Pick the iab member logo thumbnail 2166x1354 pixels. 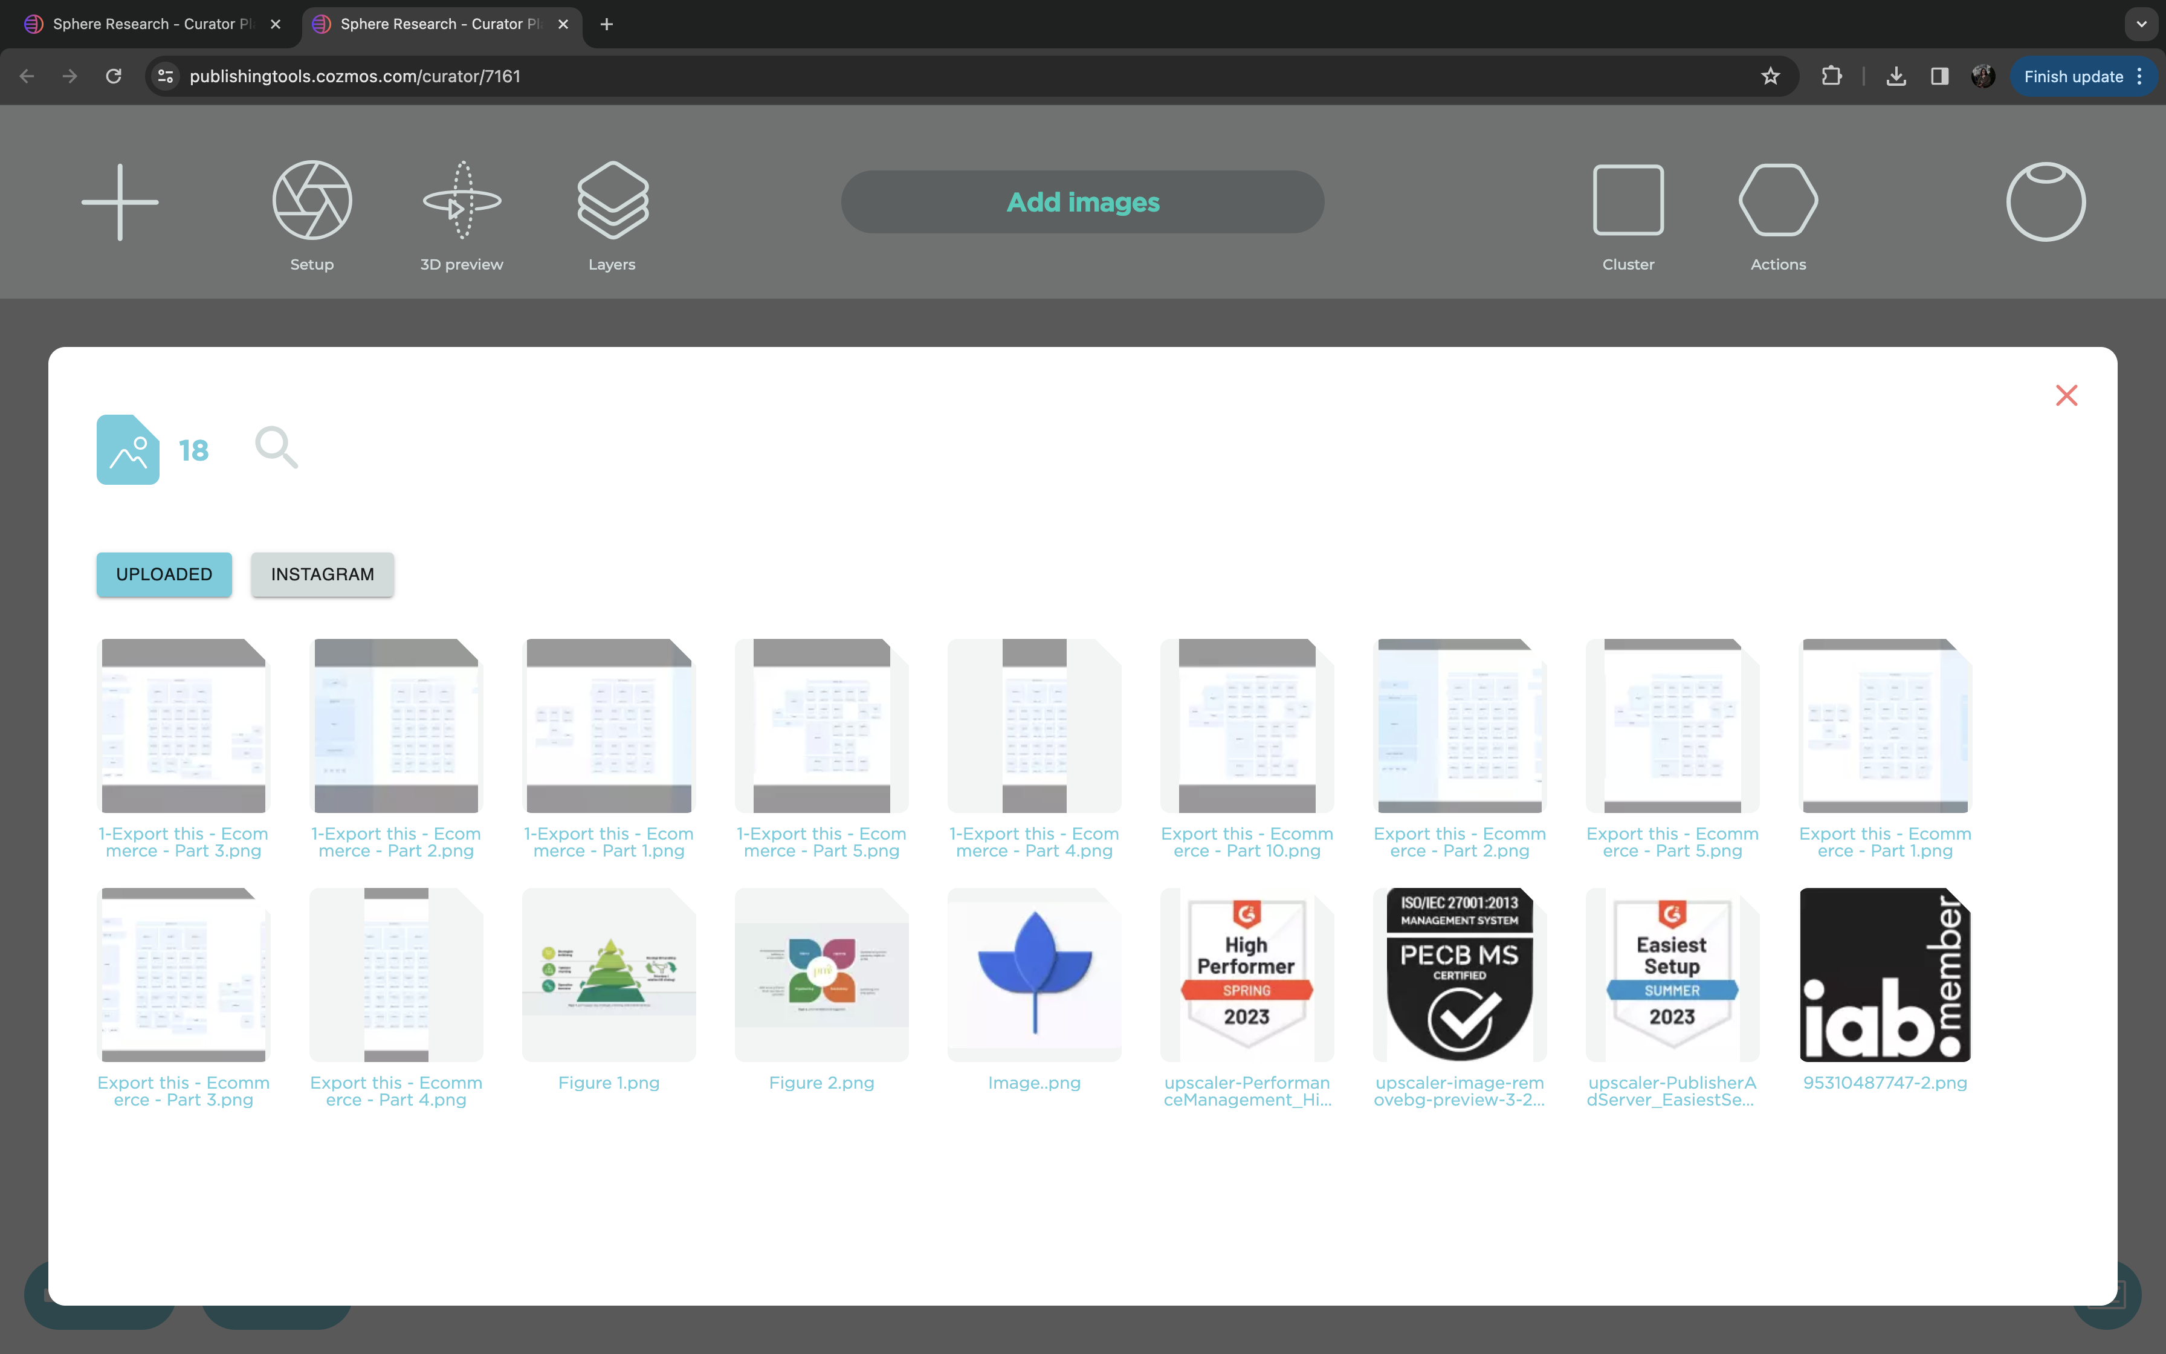(x=1885, y=974)
